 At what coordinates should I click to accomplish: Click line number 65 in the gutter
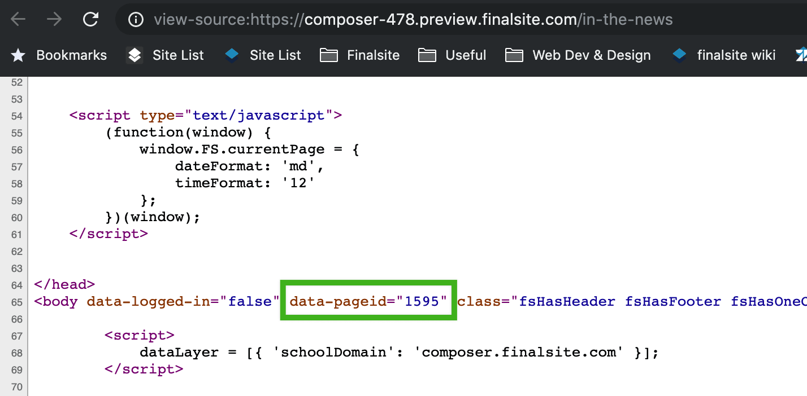tap(16, 302)
